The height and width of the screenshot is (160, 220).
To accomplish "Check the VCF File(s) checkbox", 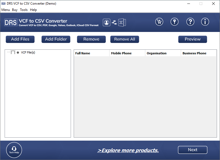I will [13, 52].
